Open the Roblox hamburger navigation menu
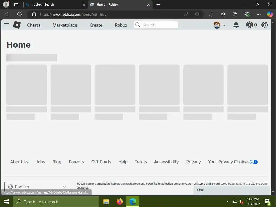This screenshot has height=207, width=276. point(6,25)
